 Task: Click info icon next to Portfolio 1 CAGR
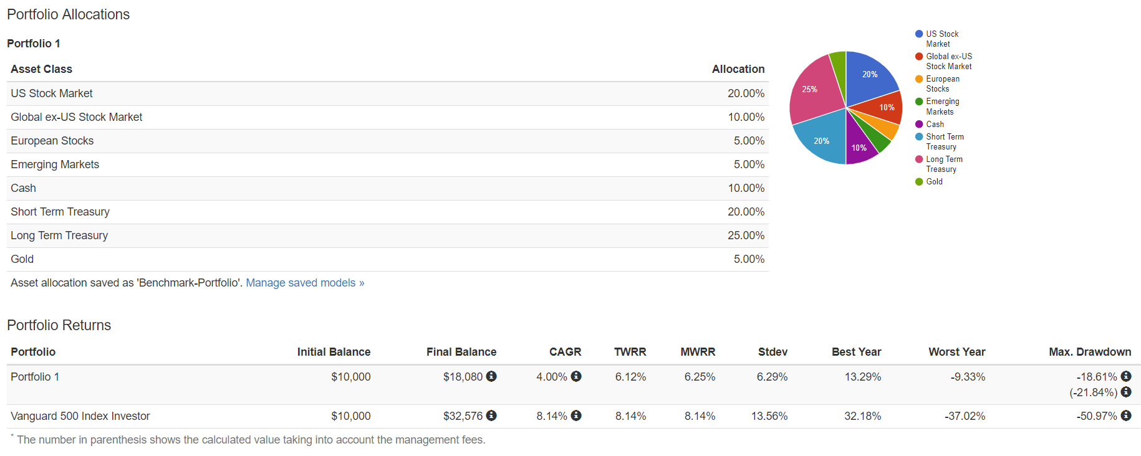point(576,376)
